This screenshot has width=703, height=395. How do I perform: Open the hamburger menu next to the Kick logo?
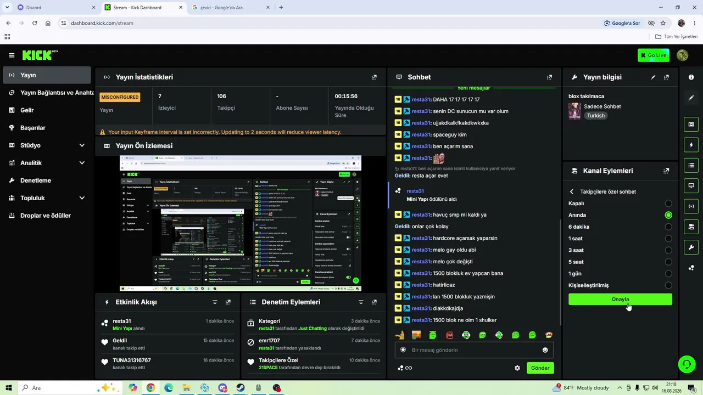pos(12,55)
